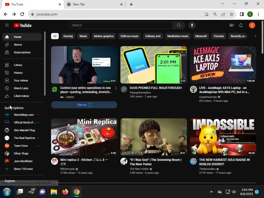Select the Gaming filter chip
264x198 pixels.
68,36
